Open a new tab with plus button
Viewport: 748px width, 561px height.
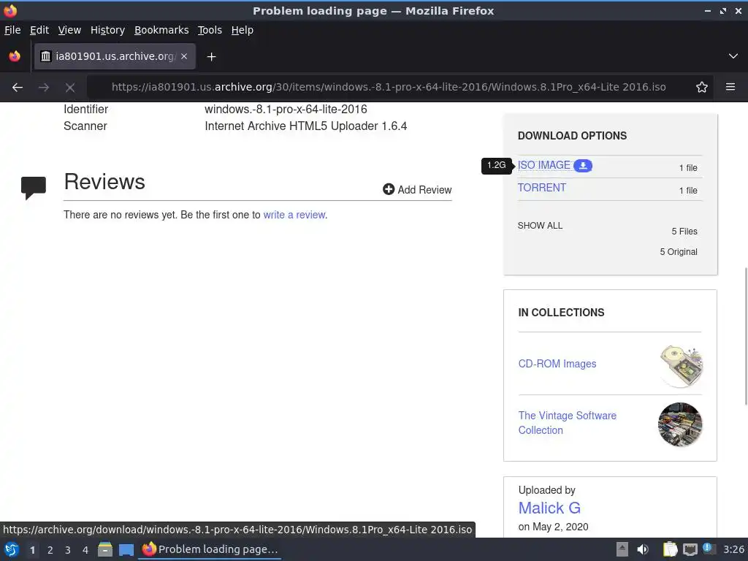[x=211, y=57]
